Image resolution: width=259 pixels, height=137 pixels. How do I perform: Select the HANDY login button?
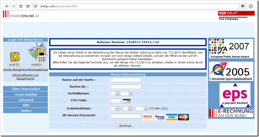36,65
